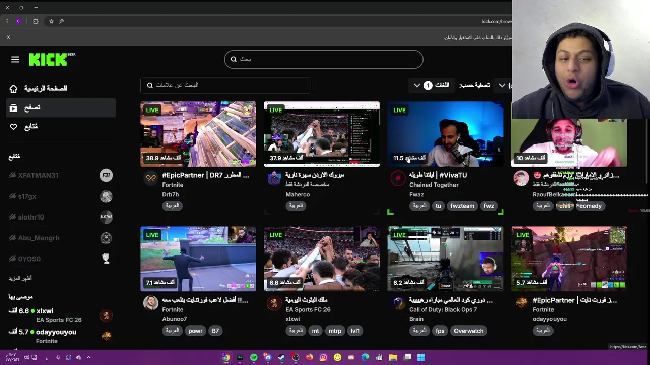650x365 pixels.
Task: Click the magnifier icon in the main search bar
Action: (234, 59)
